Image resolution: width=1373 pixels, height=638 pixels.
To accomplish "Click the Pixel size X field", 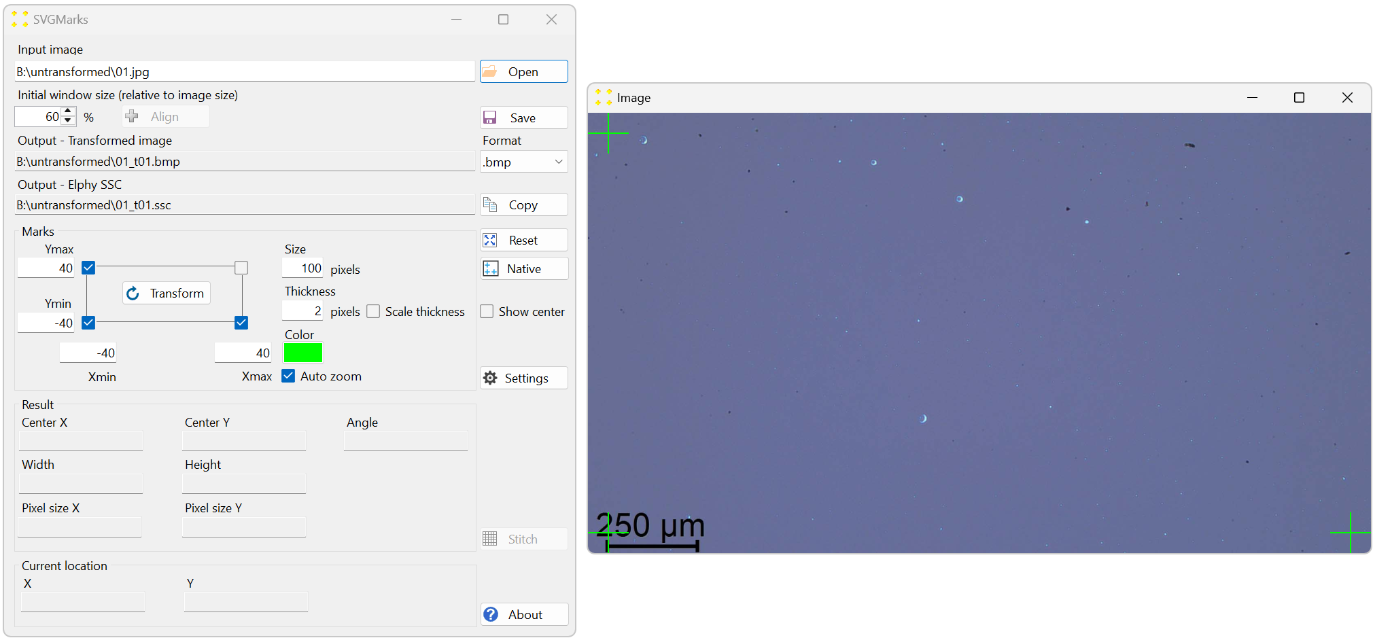I will click(80, 527).
